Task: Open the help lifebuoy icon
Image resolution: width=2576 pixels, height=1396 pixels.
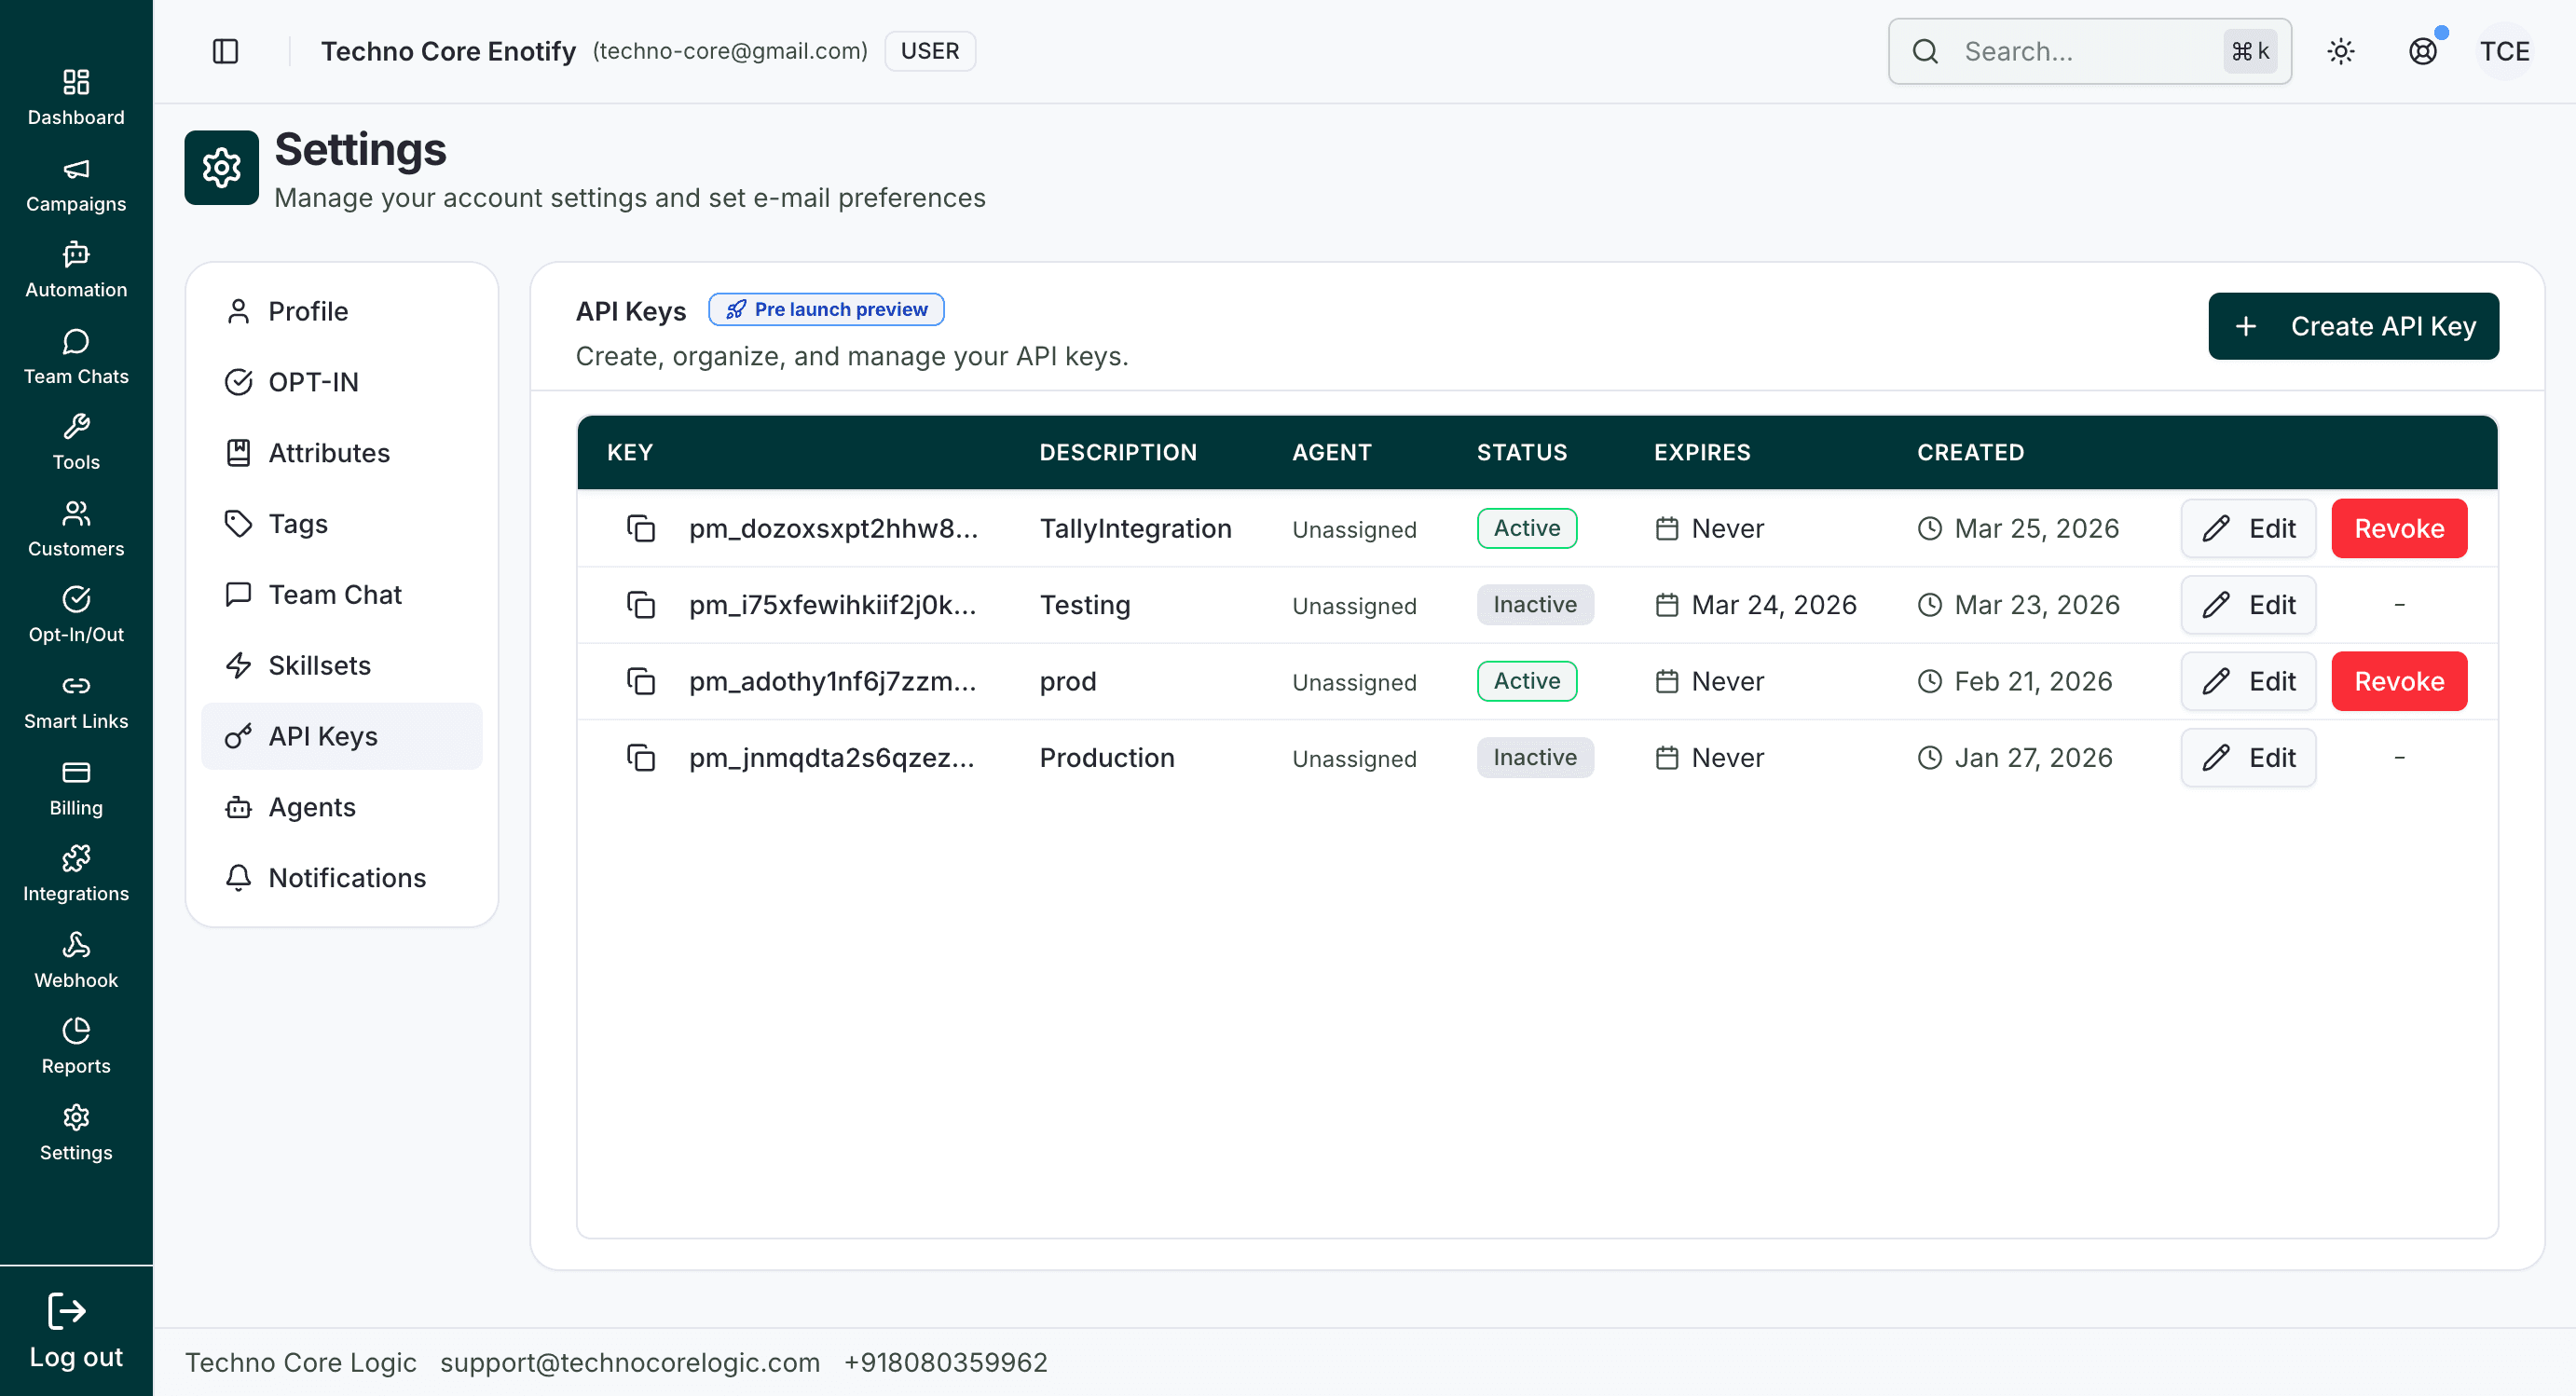Action: 2423,51
